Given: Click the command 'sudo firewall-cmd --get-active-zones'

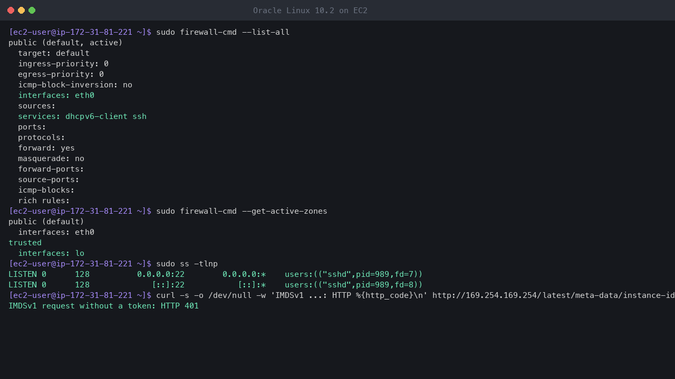Looking at the screenshot, I should point(242,211).
